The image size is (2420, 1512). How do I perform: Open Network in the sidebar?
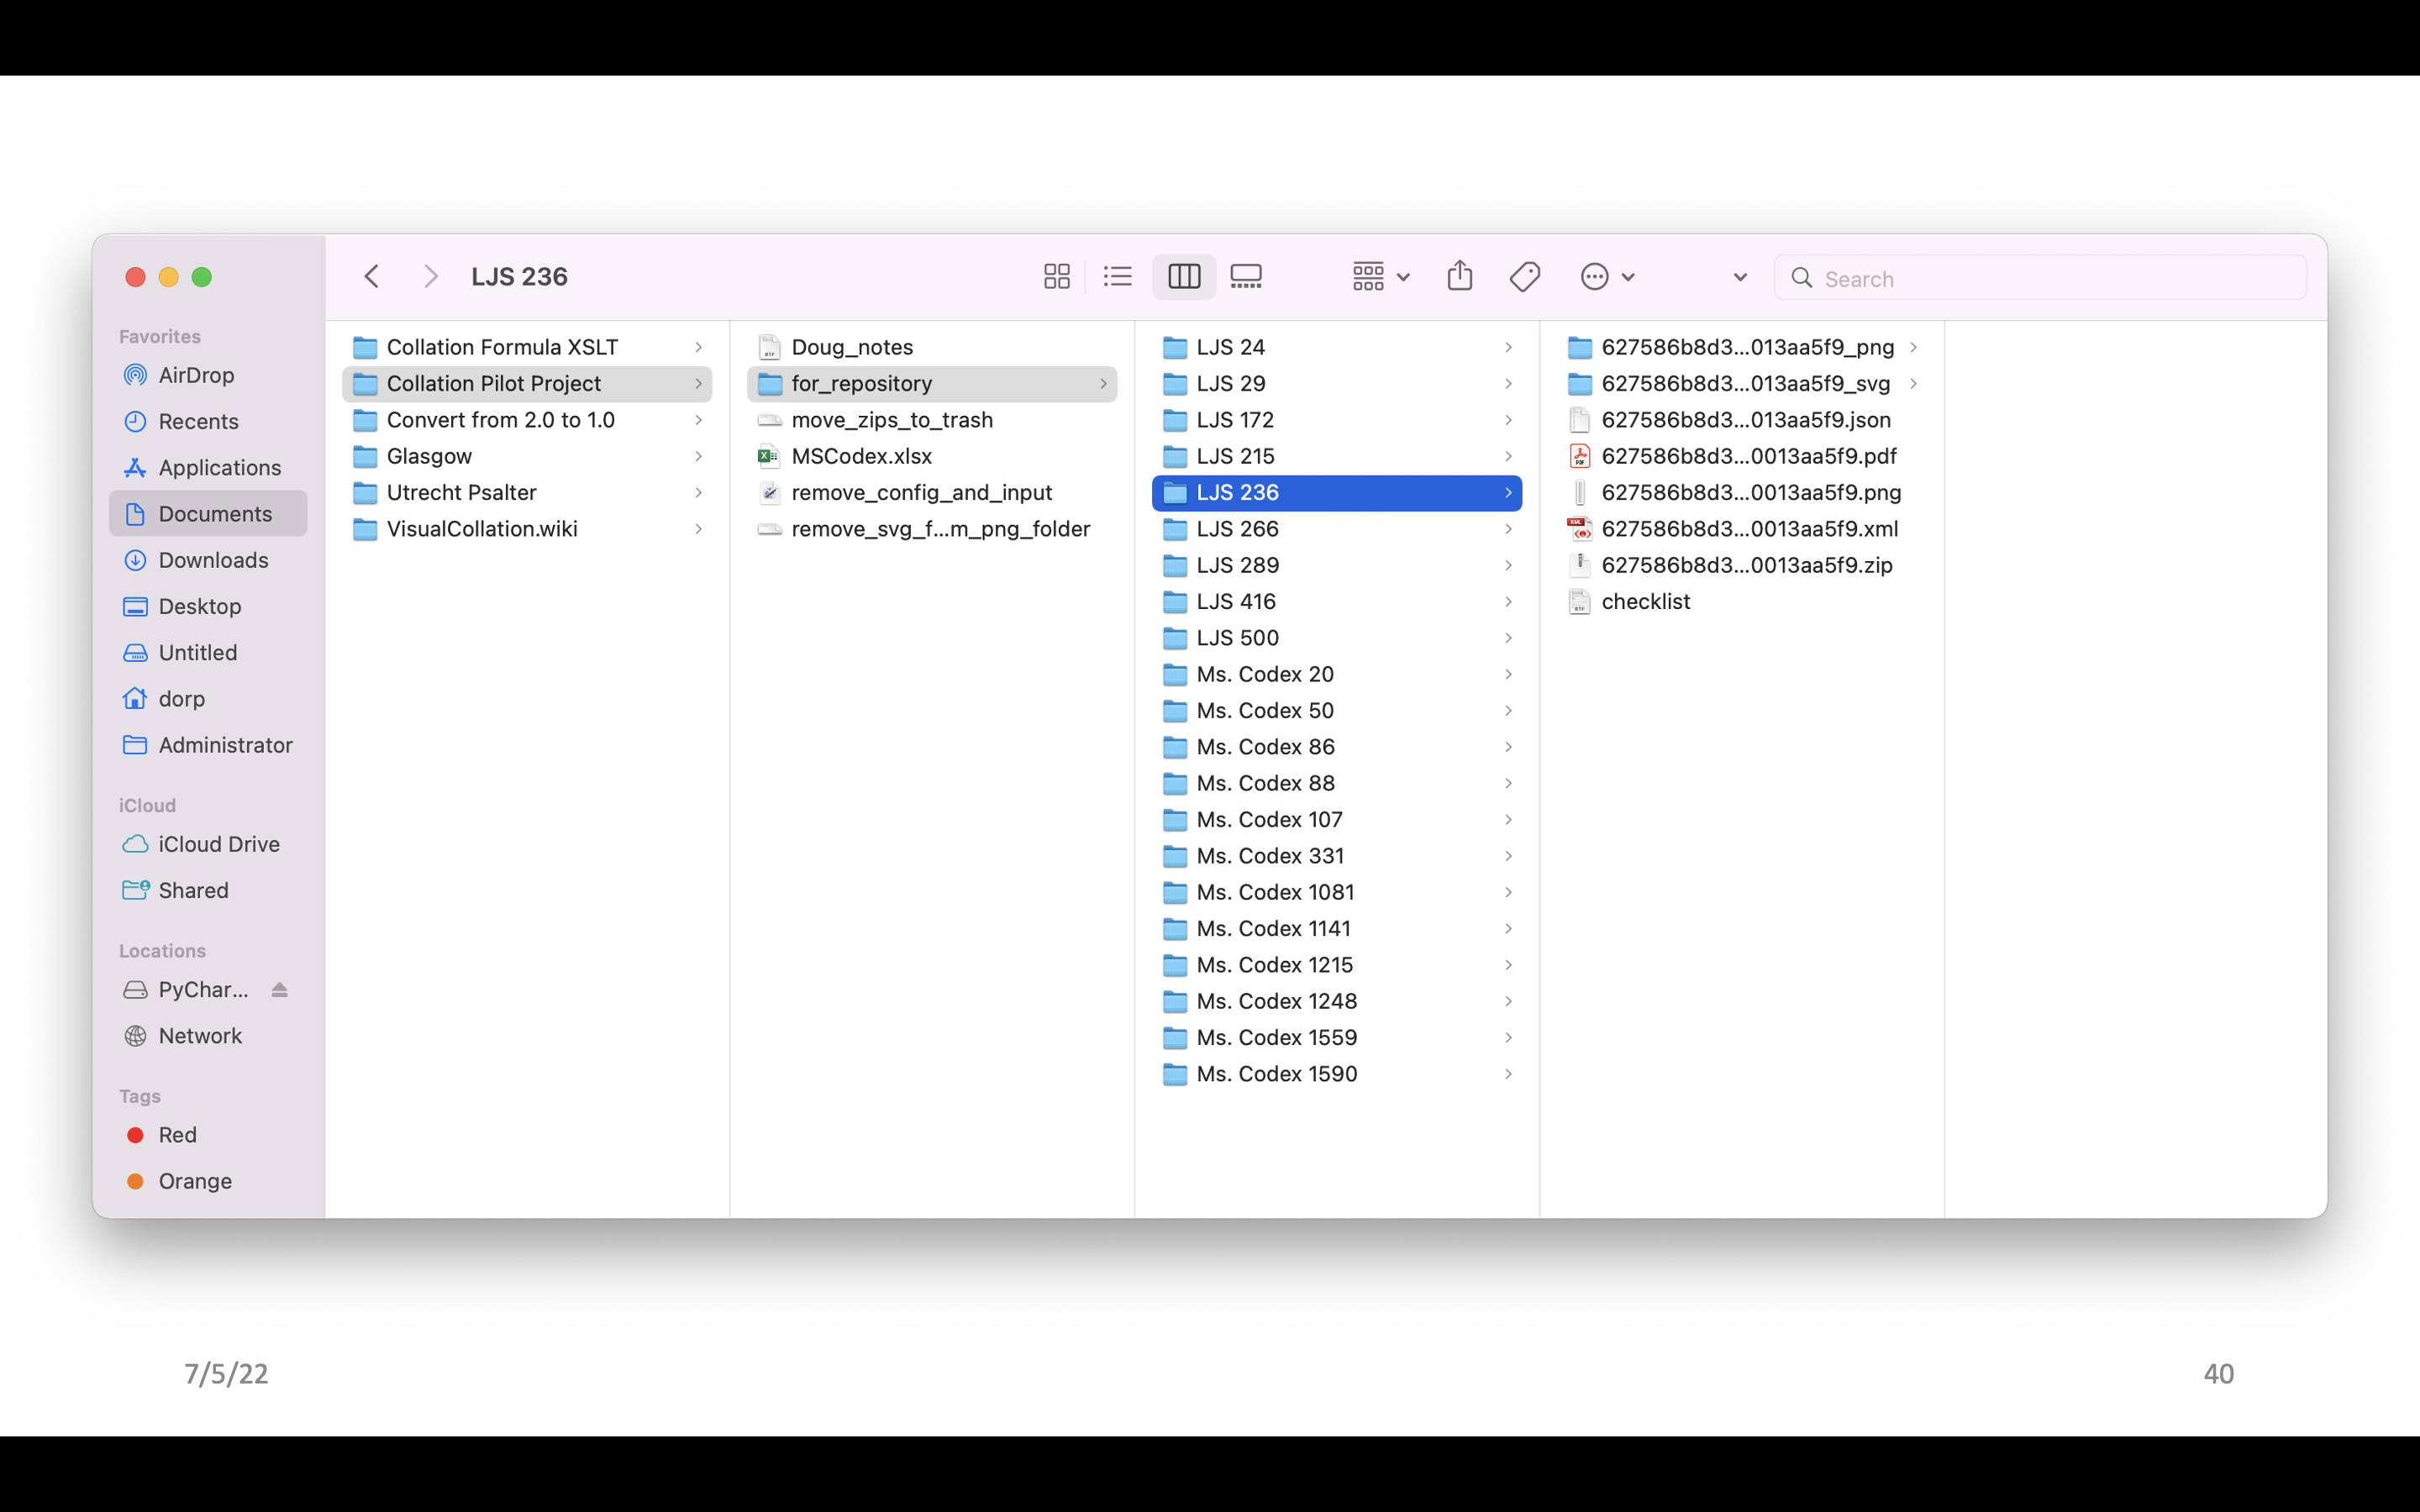pos(208,1036)
